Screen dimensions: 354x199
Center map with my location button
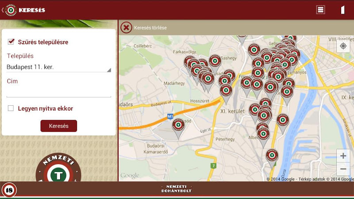[x=343, y=46]
